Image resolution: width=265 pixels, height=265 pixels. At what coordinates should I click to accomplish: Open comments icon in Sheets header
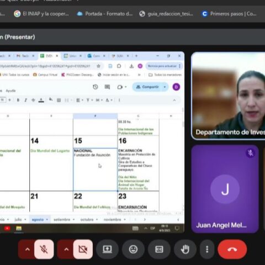107,87
